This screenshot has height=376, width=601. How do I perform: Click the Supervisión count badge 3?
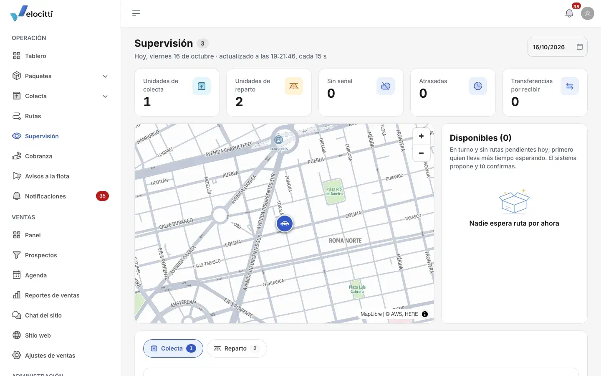(202, 43)
